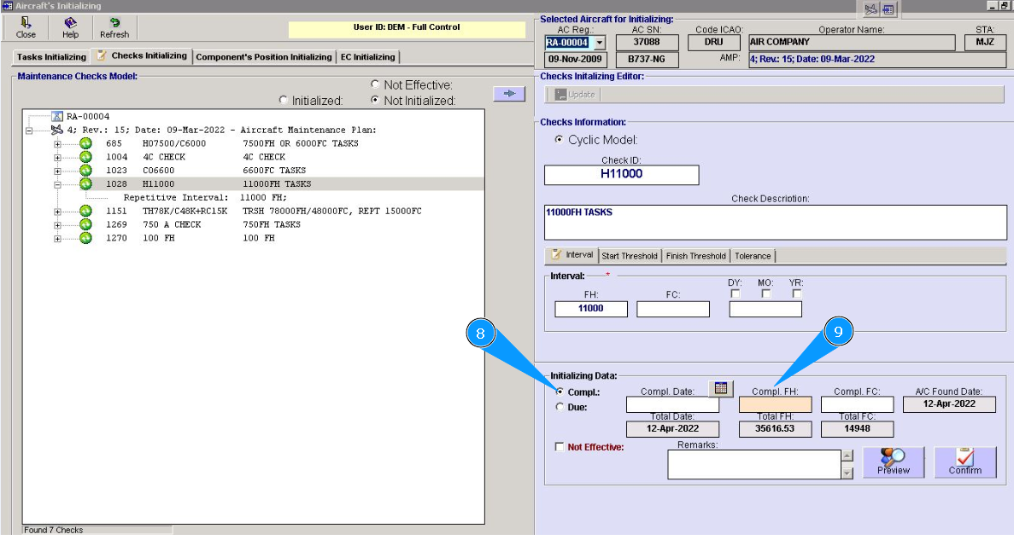Expand the 685 H07500/C6000 tree node
Screen dimensions: 1014x540
(x=57, y=143)
